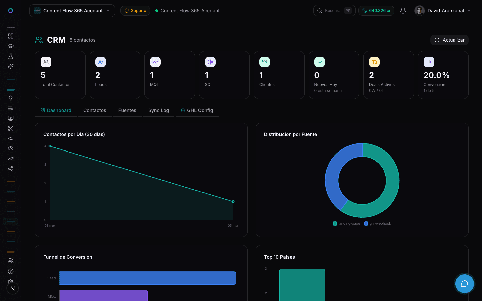This screenshot has height=301, width=482.
Task: Click the 'Contactos por Dia (30 dias)' title
Action: pyautogui.click(x=74, y=134)
